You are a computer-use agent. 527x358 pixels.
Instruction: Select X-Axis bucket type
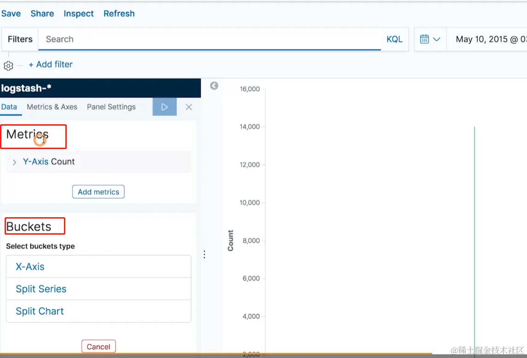pos(98,266)
